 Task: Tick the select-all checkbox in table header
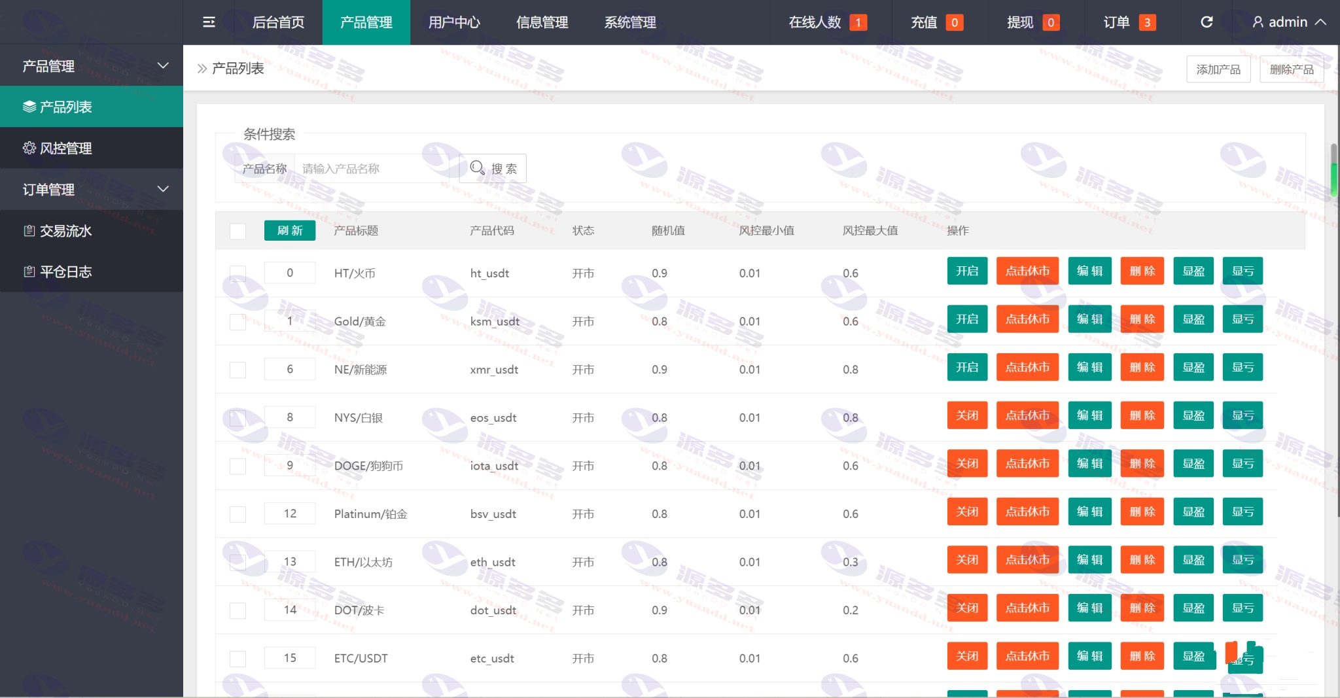238,231
